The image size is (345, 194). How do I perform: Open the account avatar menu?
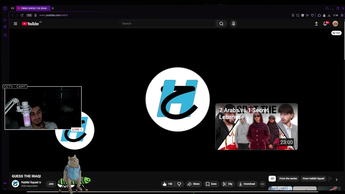[335, 24]
